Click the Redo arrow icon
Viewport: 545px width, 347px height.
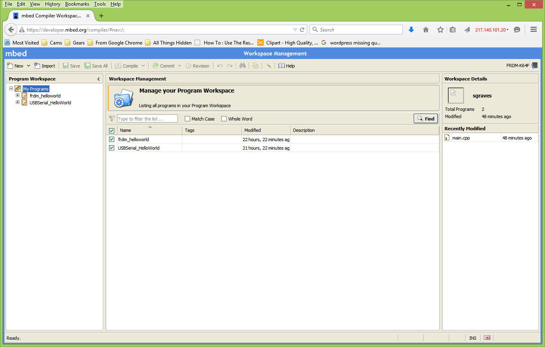tap(230, 66)
